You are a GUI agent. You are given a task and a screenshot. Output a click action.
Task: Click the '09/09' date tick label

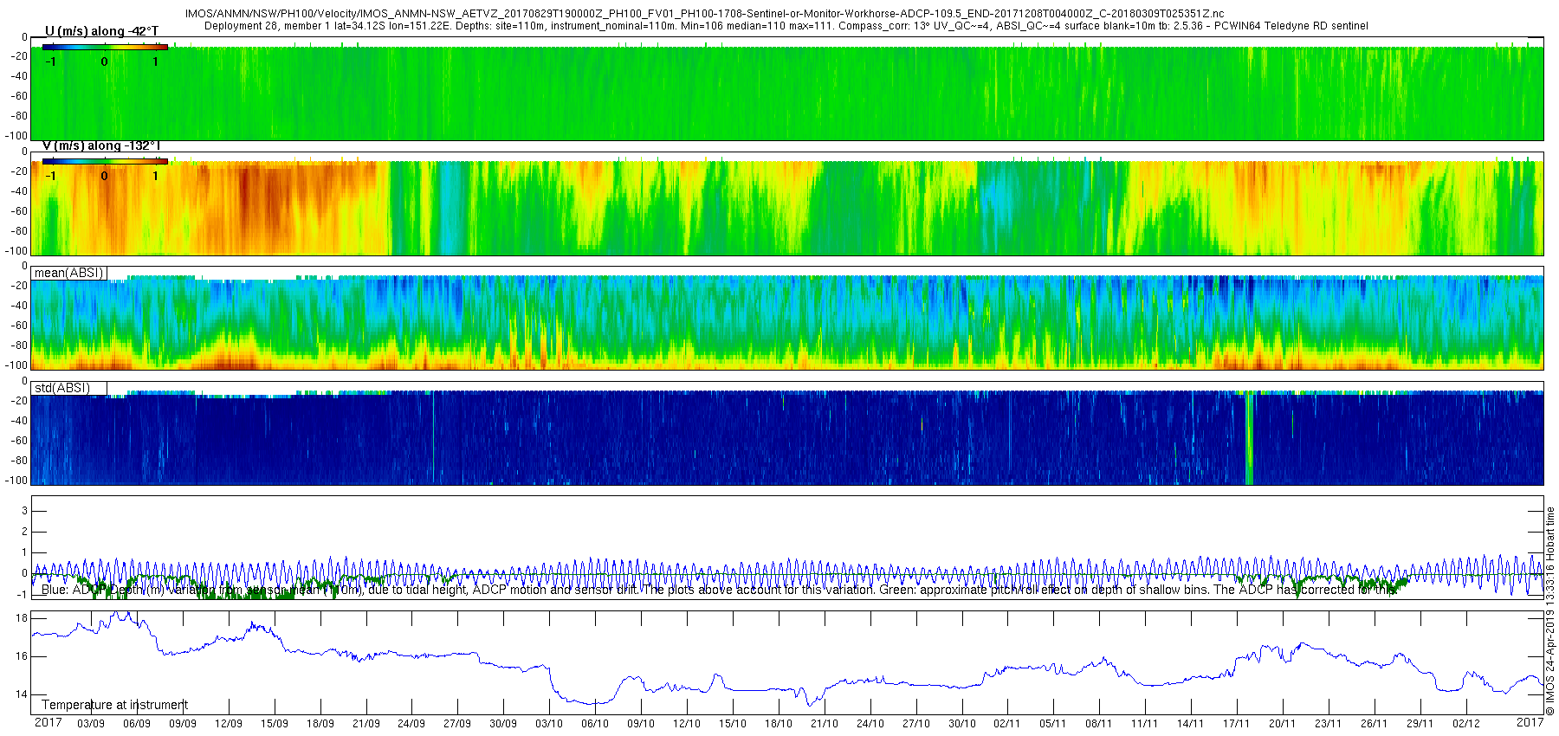(x=183, y=724)
